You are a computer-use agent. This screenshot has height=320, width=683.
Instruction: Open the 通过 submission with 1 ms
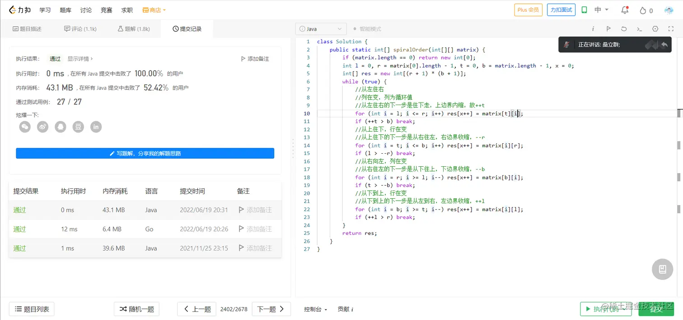coord(19,248)
